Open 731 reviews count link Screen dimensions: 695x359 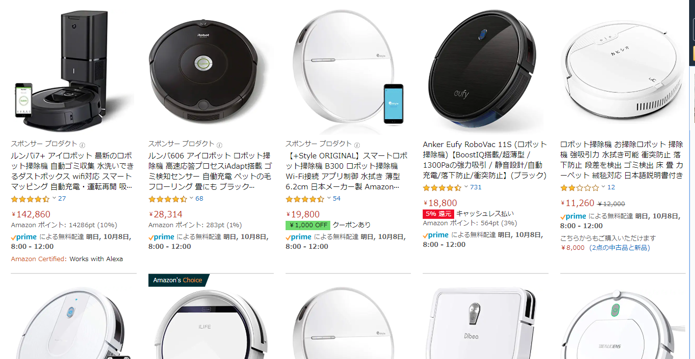(x=476, y=187)
